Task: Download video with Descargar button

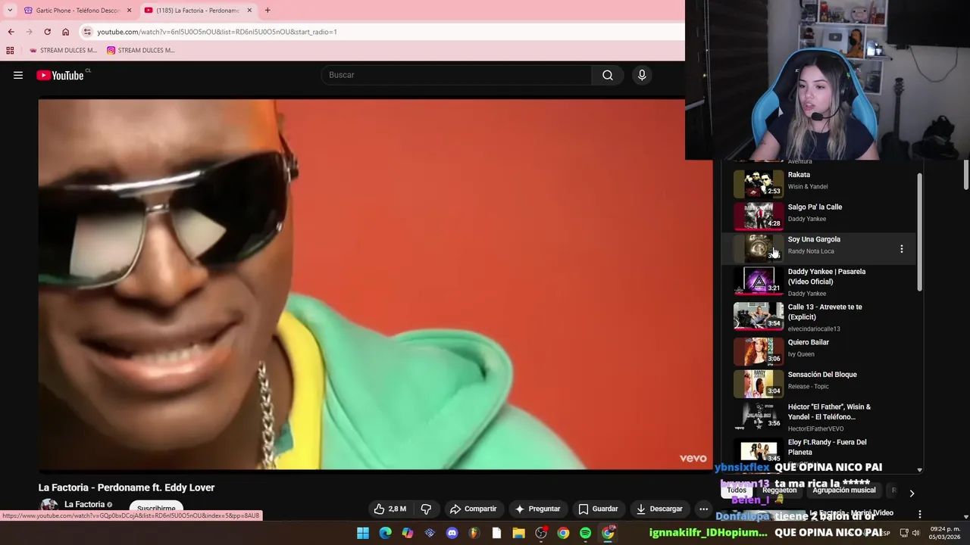Action: coord(659,509)
